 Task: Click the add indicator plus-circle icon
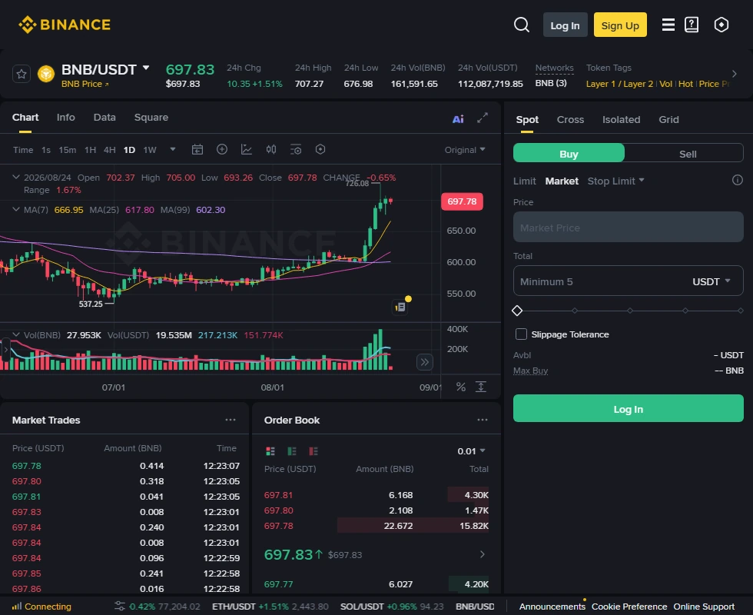pos(222,149)
